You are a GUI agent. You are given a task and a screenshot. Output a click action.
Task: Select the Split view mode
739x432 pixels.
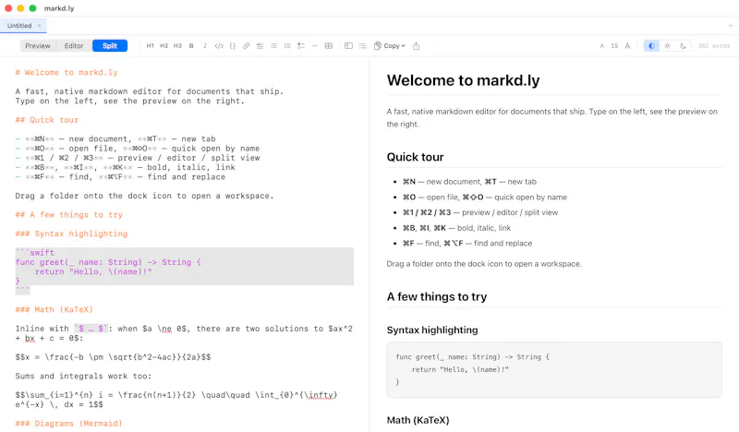tap(110, 46)
